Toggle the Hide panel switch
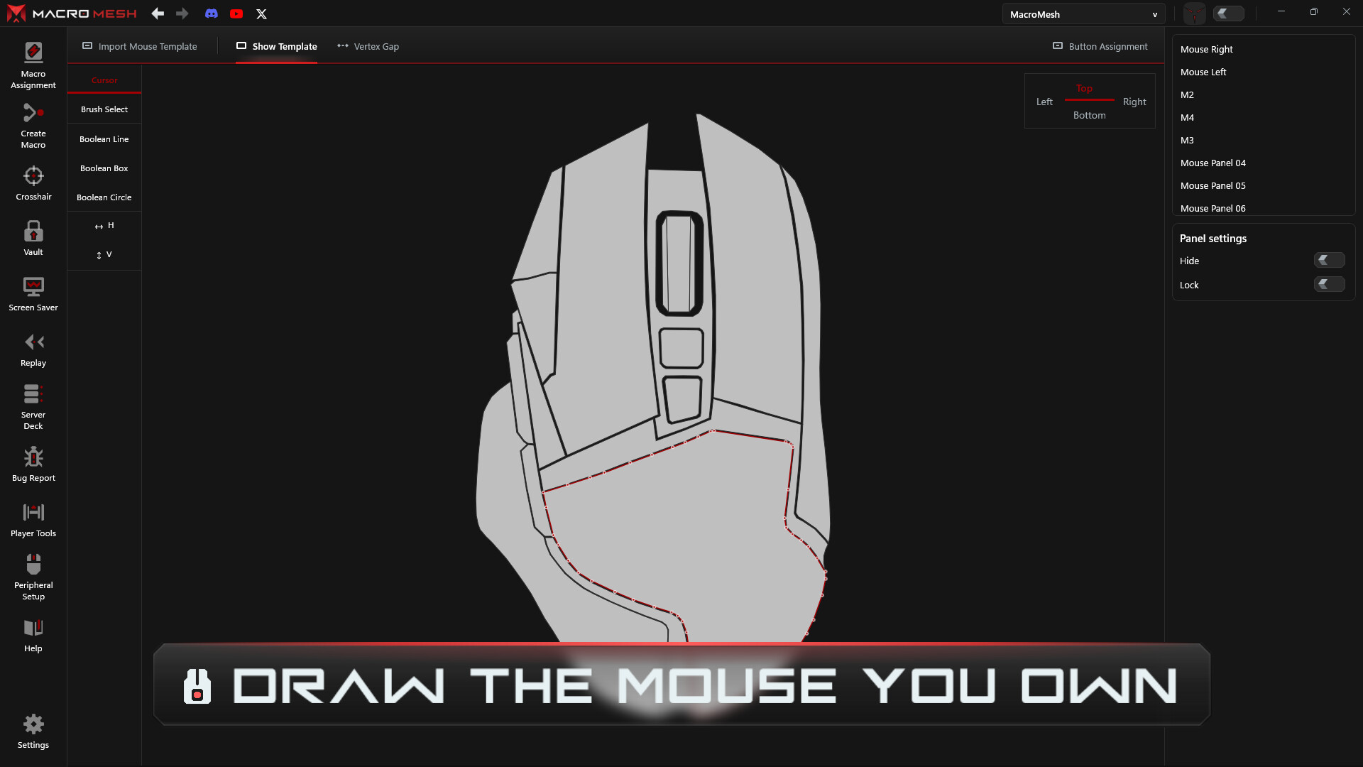Viewport: 1363px width, 767px height. pos(1329,261)
